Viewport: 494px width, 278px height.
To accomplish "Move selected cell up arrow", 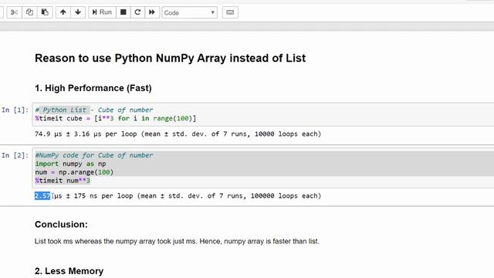I will 63,12.
